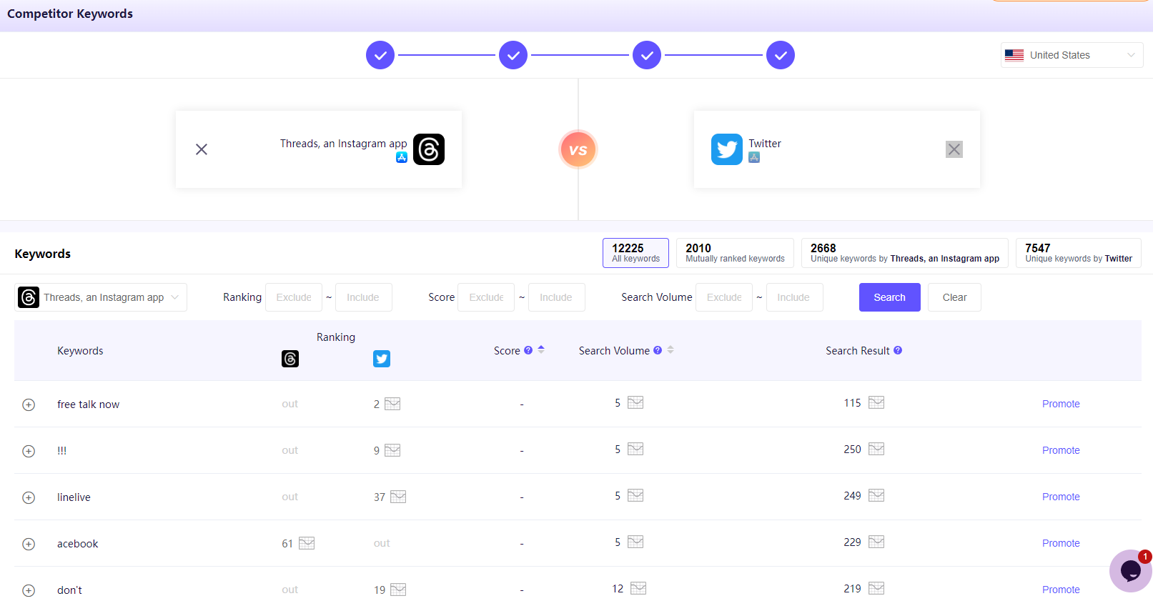Image resolution: width=1153 pixels, height=606 pixels.
Task: Focus the Search Volume Exclude input field
Action: coord(724,297)
